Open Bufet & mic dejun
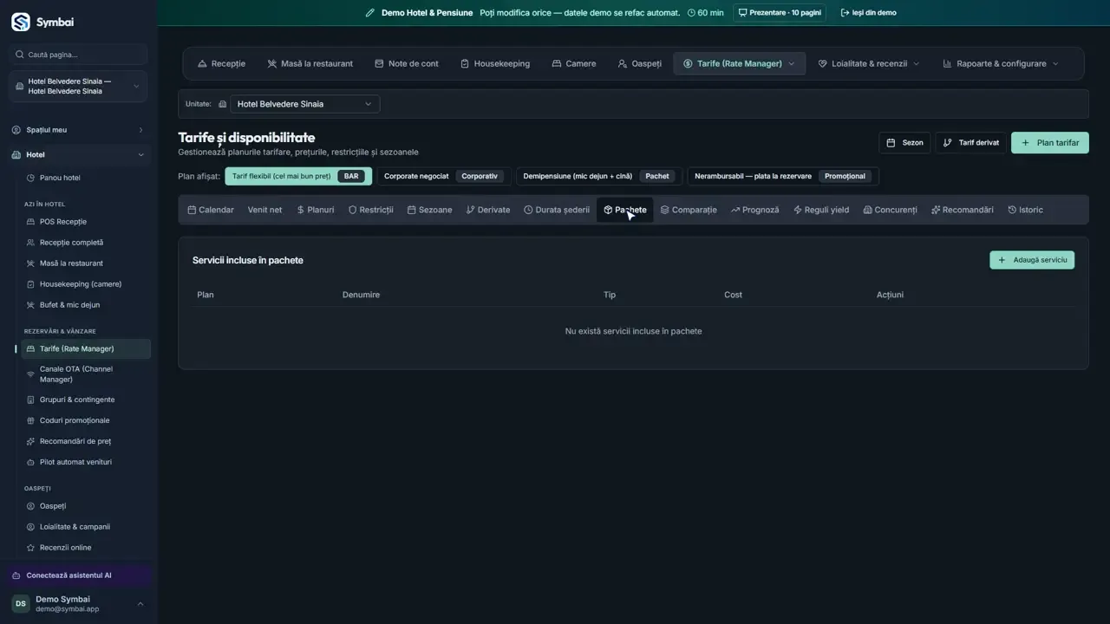 [x=69, y=305]
